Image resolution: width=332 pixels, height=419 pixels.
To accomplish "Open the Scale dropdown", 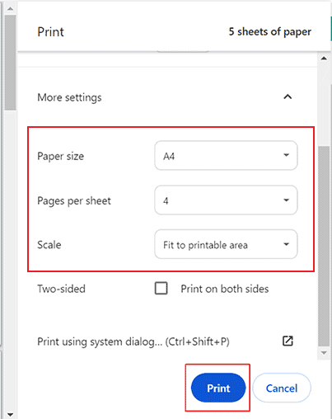I will (x=226, y=244).
